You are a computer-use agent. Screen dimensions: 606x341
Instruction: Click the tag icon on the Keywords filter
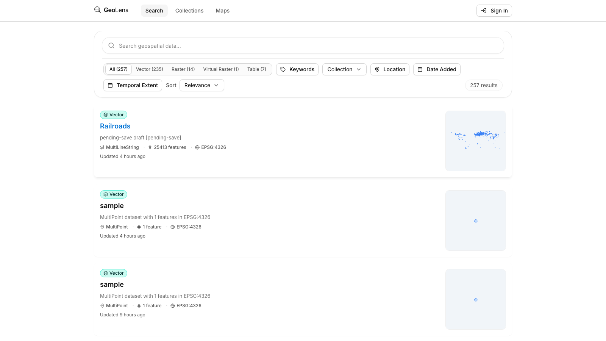coord(283,69)
